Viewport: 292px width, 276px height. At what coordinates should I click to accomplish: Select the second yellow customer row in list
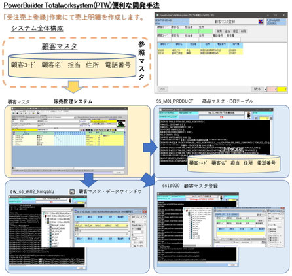pyautogui.click(x=200, y=53)
